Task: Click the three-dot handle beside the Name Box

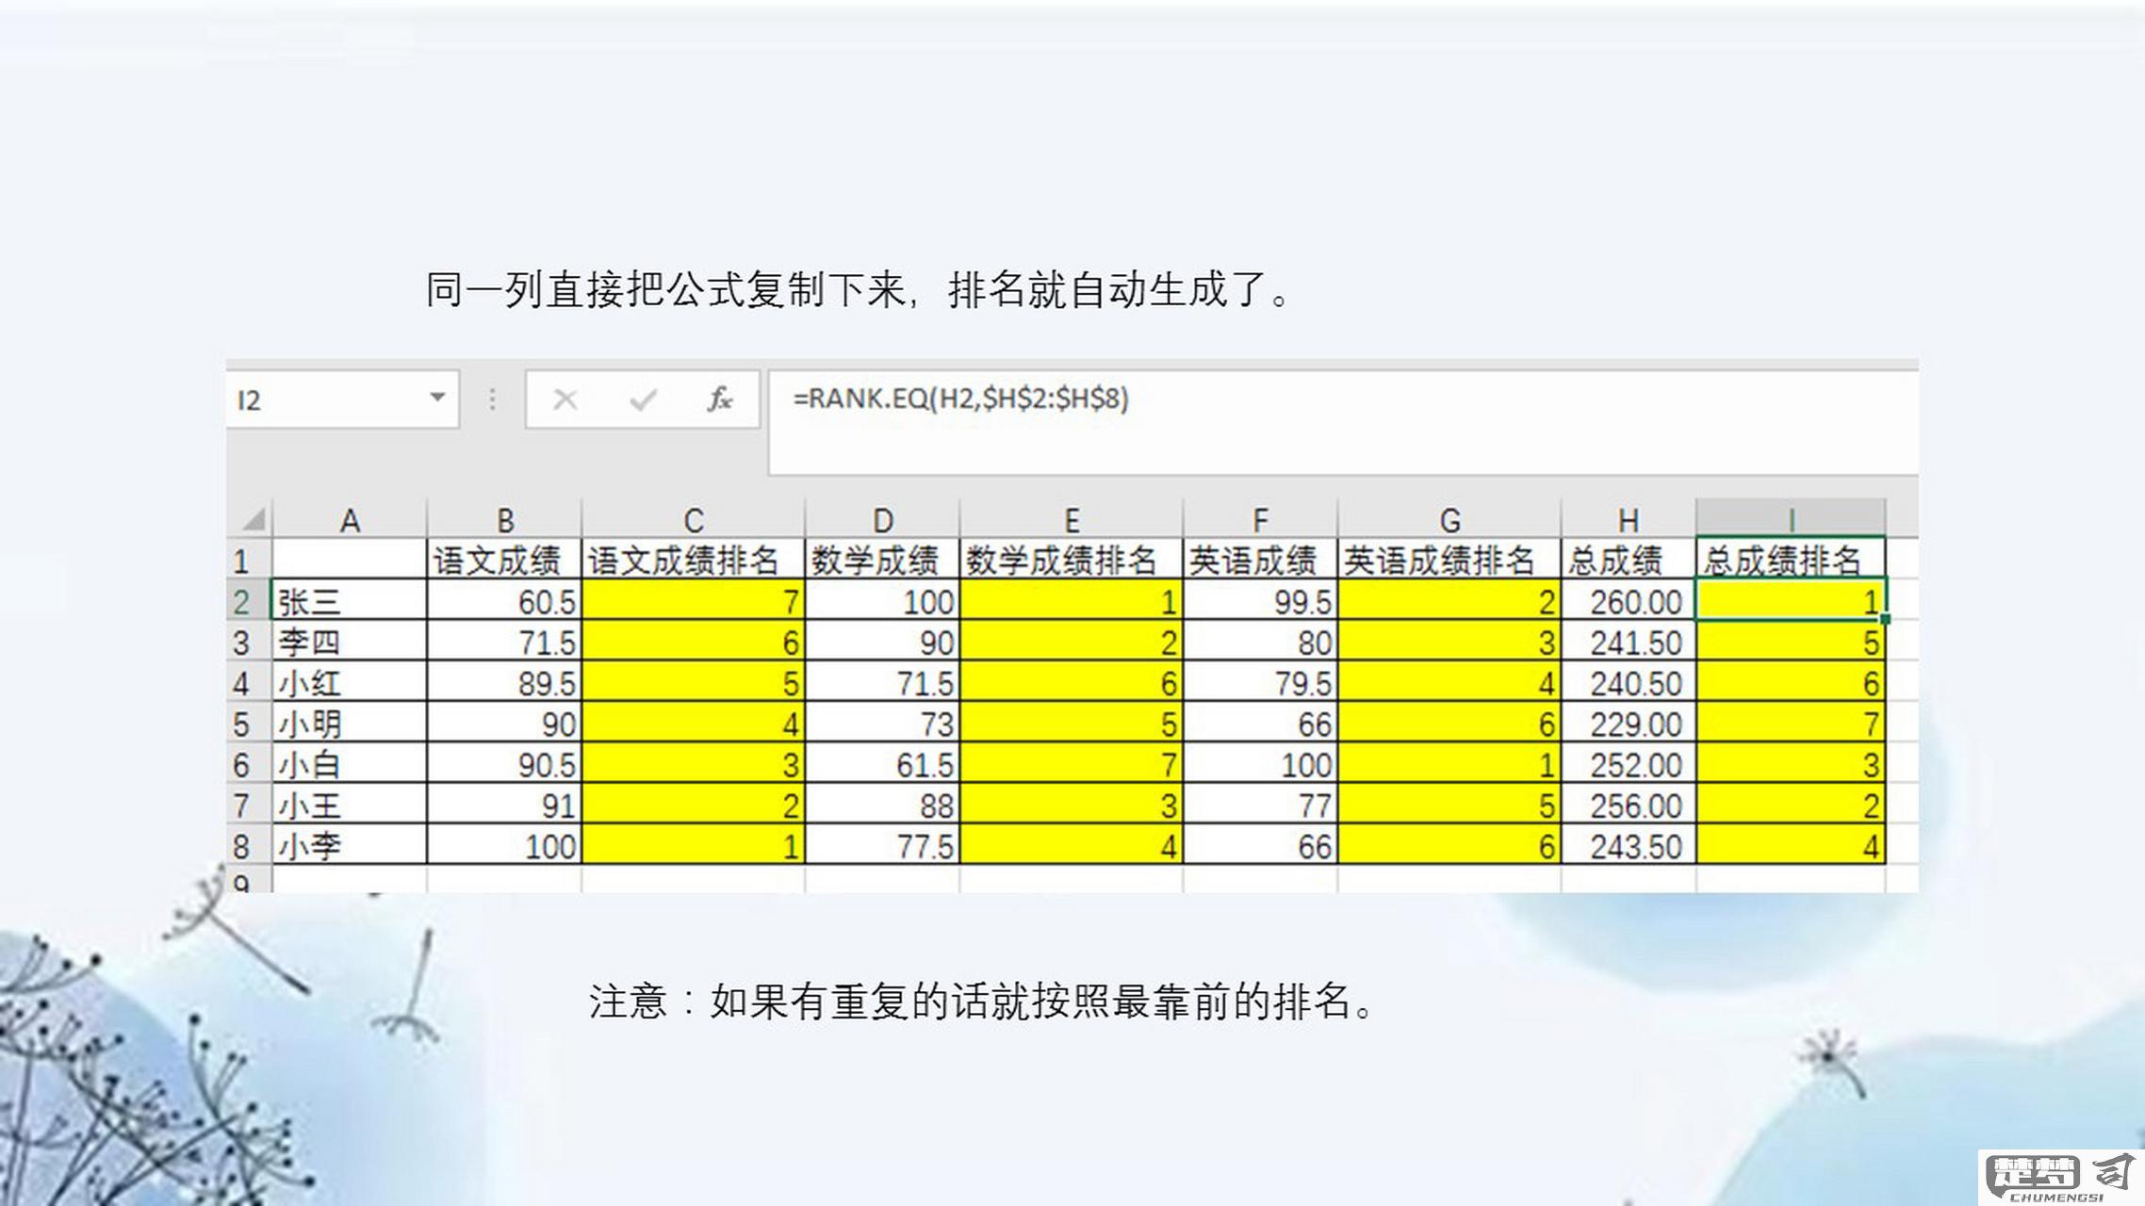Action: pyautogui.click(x=492, y=399)
